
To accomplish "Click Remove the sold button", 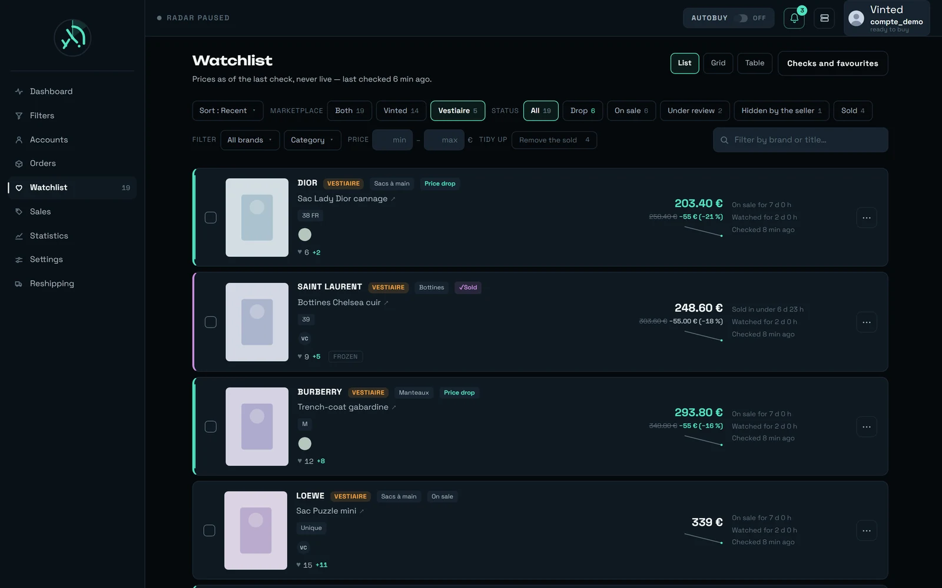I will [554, 140].
